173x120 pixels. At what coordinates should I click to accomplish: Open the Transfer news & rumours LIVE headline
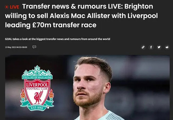(x=81, y=16)
